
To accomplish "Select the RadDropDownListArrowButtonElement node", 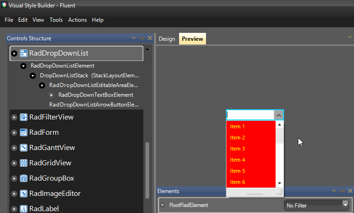I will pos(94,105).
